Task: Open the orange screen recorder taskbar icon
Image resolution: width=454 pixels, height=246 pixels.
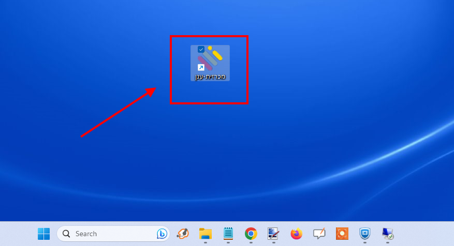Action: pyautogui.click(x=342, y=234)
